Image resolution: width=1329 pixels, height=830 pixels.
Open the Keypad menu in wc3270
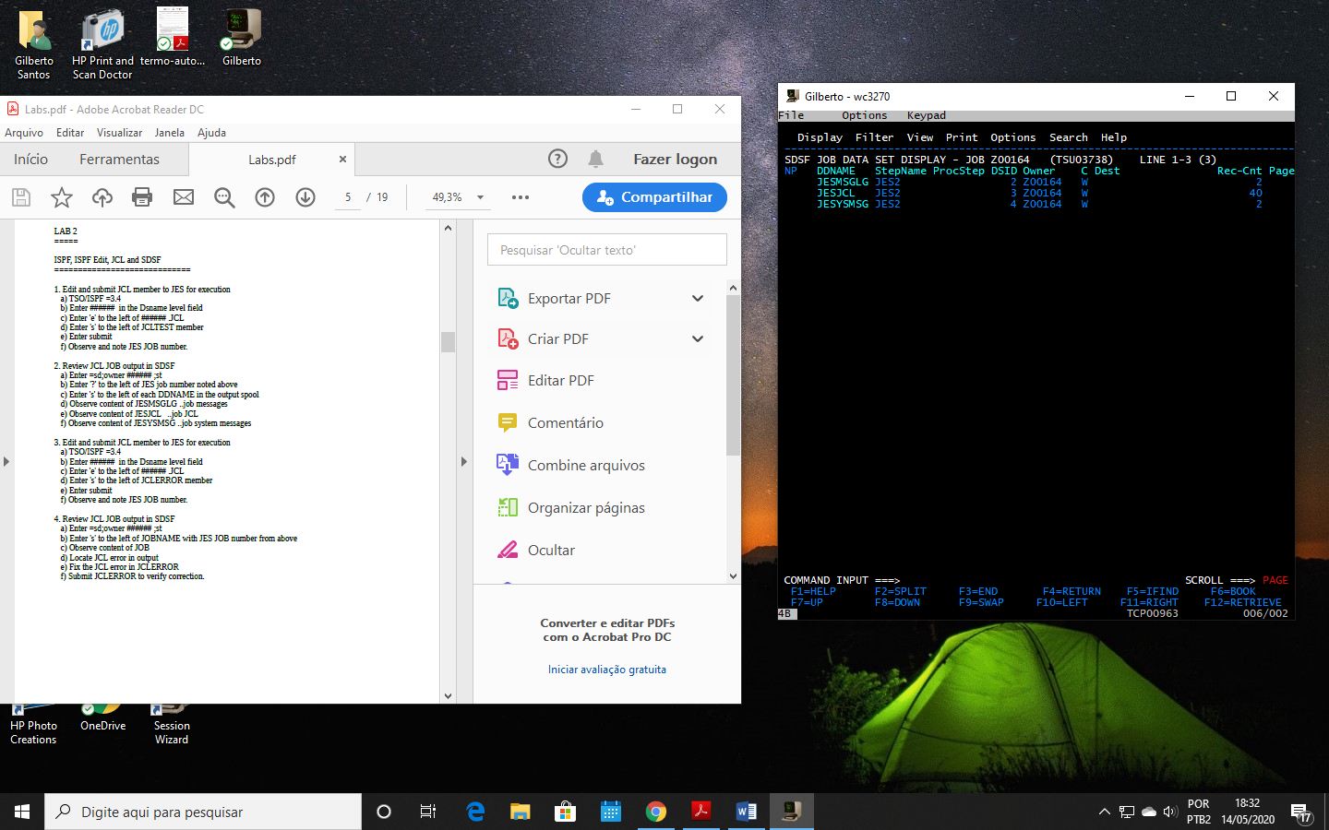pyautogui.click(x=927, y=115)
